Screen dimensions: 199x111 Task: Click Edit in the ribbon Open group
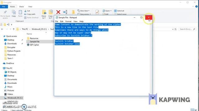coord(105,14)
